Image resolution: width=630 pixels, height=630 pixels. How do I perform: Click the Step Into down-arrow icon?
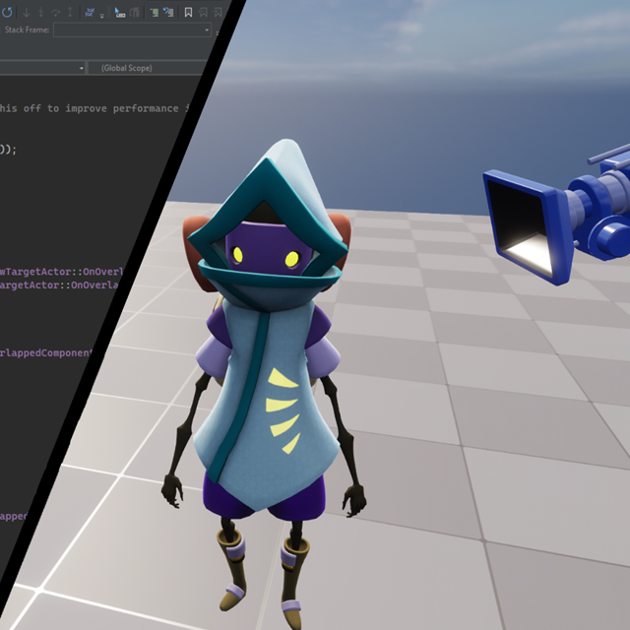point(26,13)
